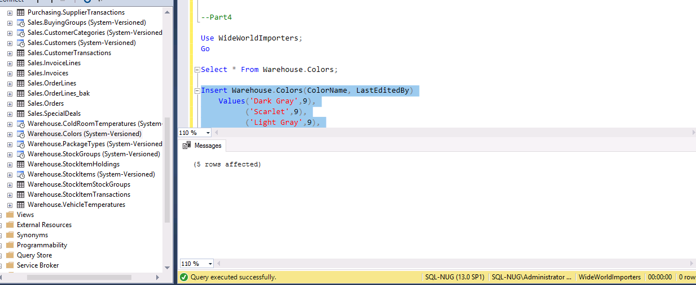
Task: Click the SQL-NUG (13.0 SP1) status entry
Action: pos(455,277)
